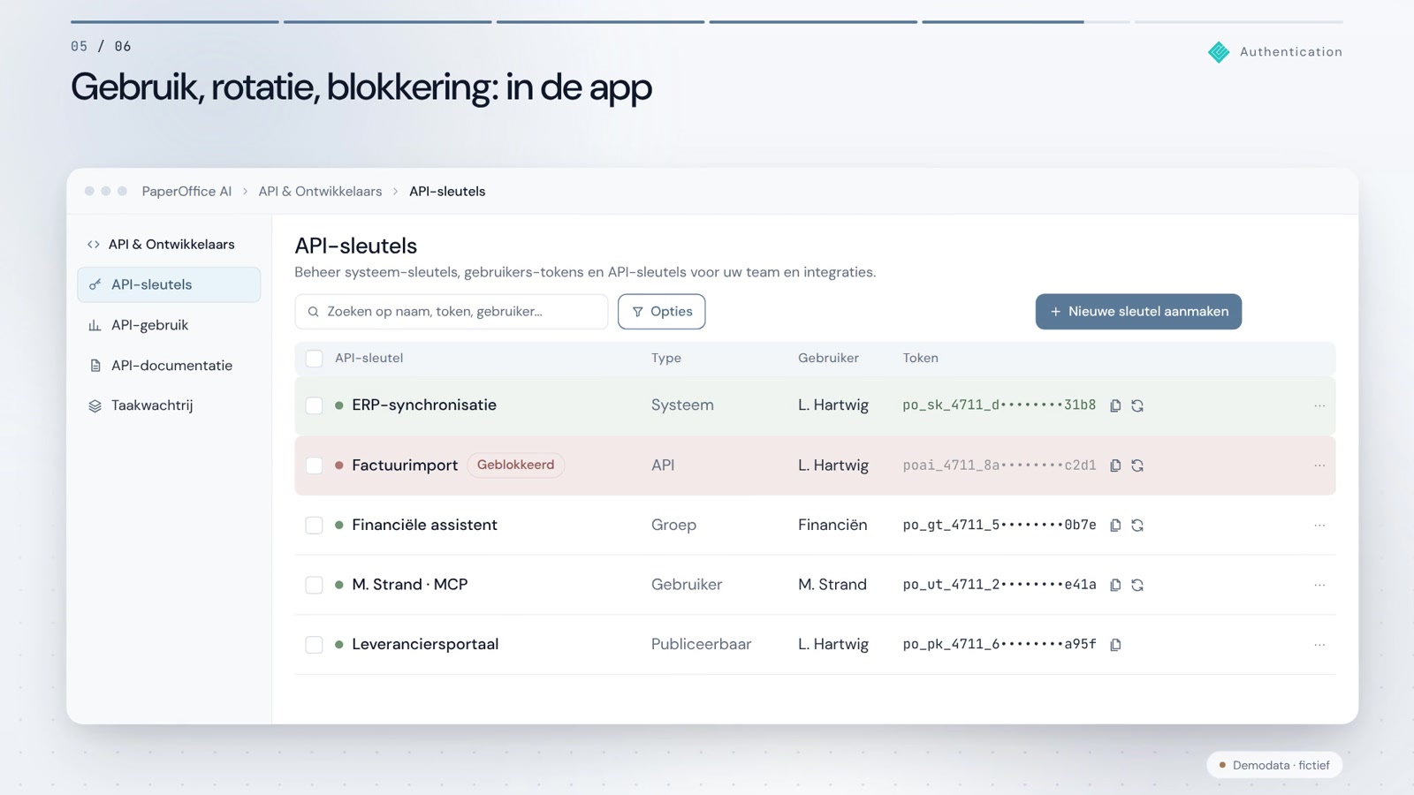Copy the Factuurimport token

coord(1115,466)
